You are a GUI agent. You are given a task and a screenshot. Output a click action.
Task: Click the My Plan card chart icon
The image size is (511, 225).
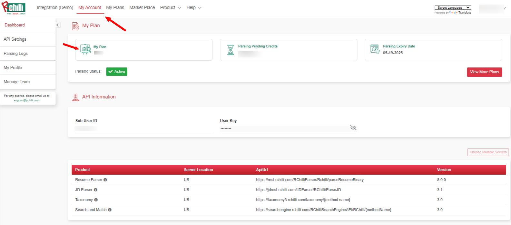85,49
